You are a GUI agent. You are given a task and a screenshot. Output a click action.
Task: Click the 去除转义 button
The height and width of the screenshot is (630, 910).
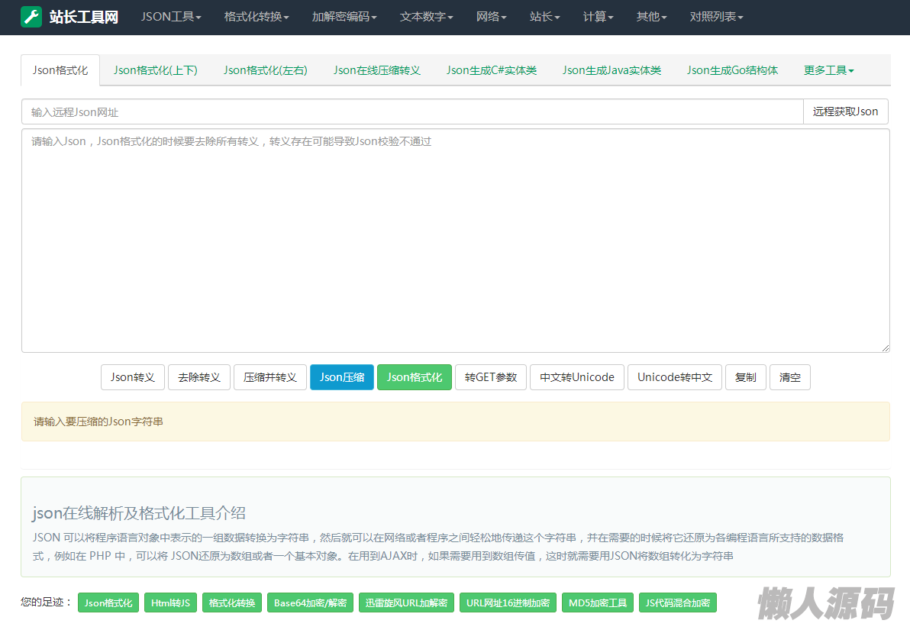(199, 377)
